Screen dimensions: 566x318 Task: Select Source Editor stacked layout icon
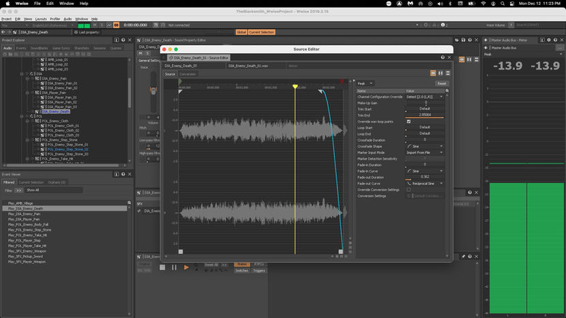pos(448,73)
